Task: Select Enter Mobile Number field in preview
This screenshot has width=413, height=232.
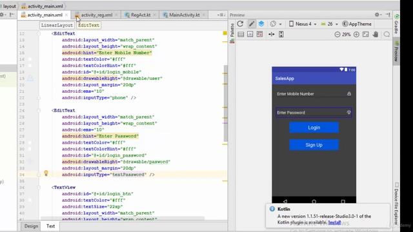Action: (314, 94)
